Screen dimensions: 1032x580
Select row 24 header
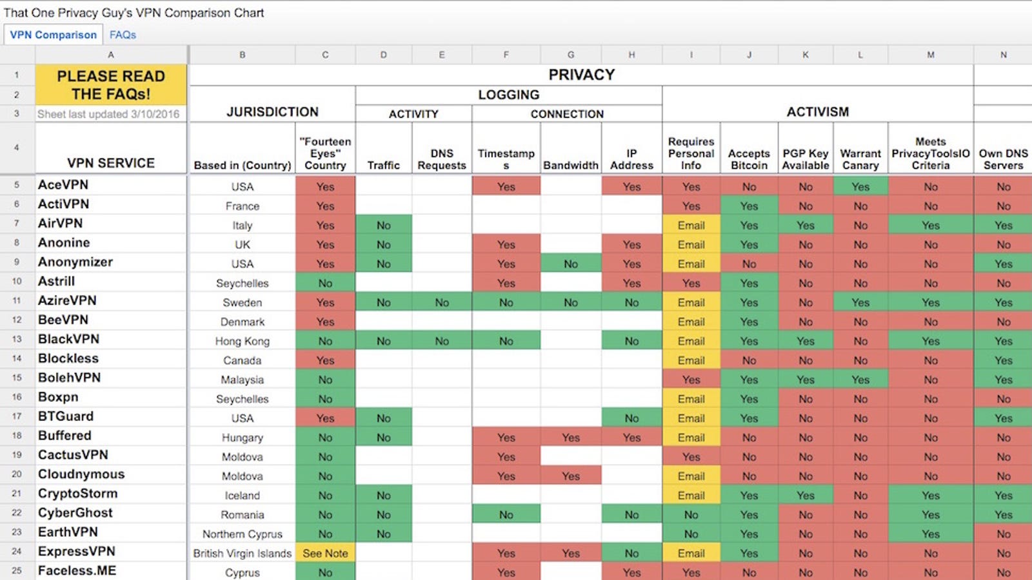tap(17, 552)
